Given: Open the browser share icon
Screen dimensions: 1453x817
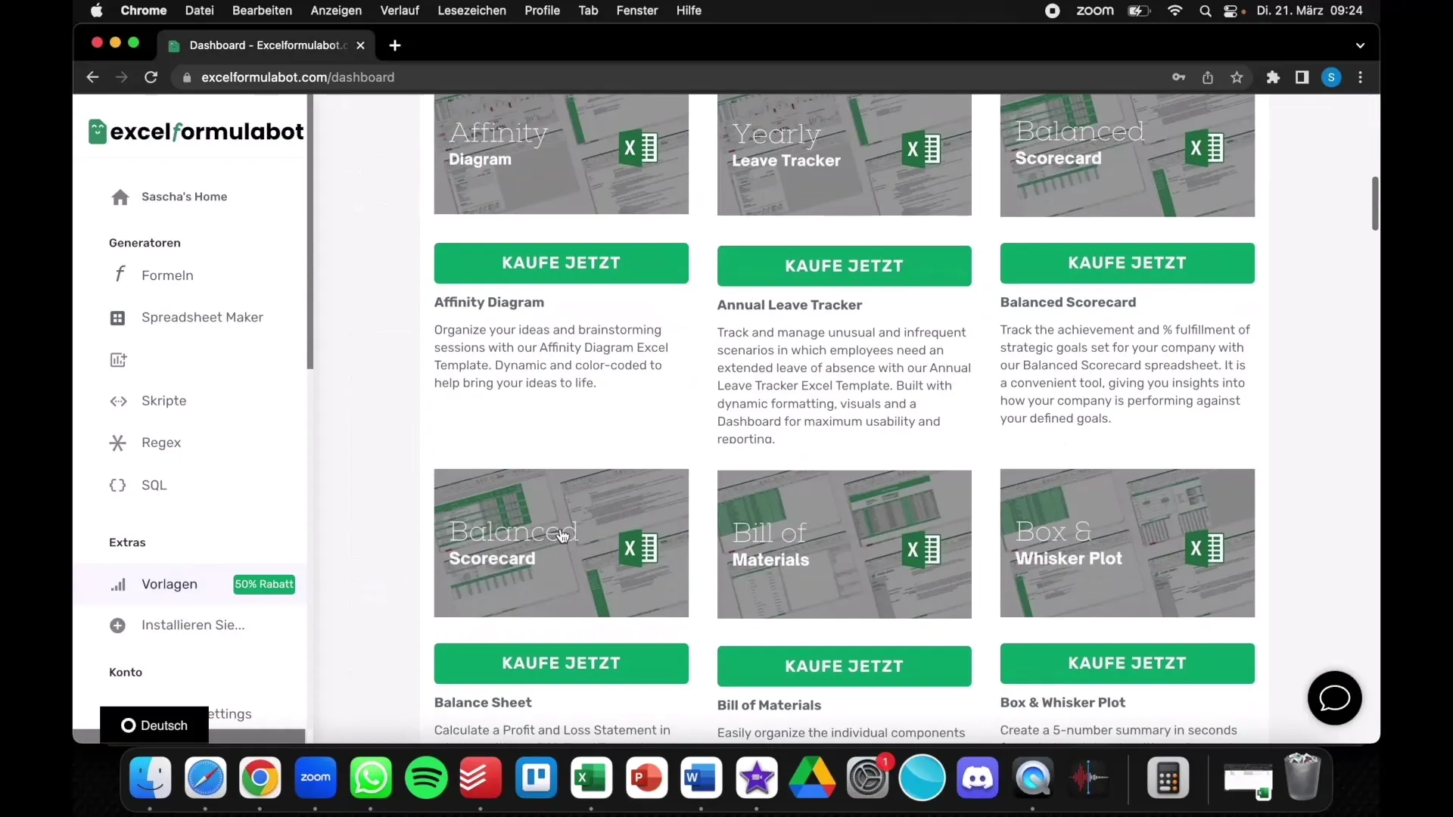Looking at the screenshot, I should click(x=1208, y=77).
